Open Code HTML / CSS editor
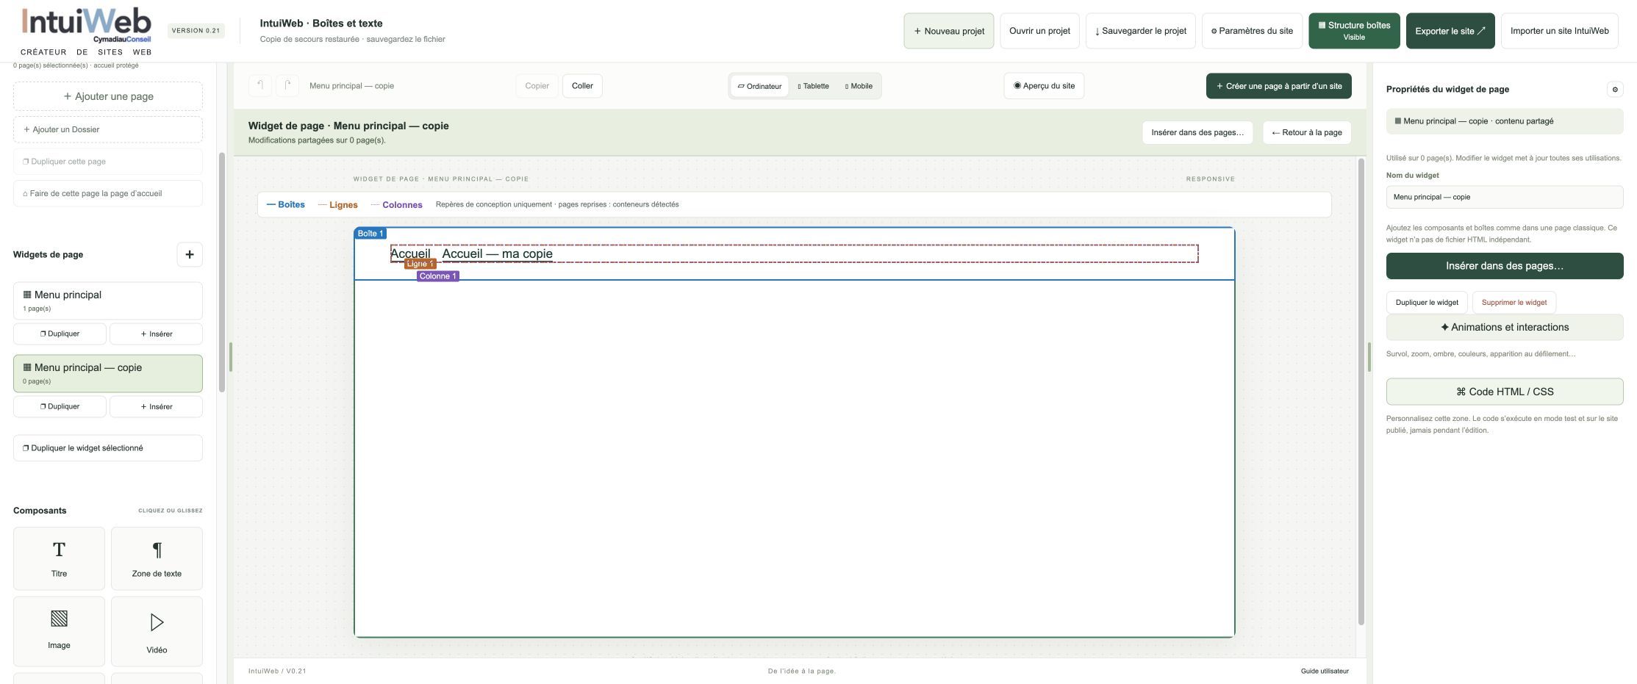Viewport: 1637px width, 684px height. coord(1505,392)
